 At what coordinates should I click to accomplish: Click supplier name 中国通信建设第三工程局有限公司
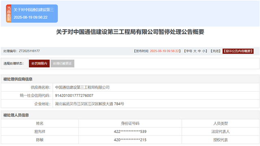tap(82, 87)
